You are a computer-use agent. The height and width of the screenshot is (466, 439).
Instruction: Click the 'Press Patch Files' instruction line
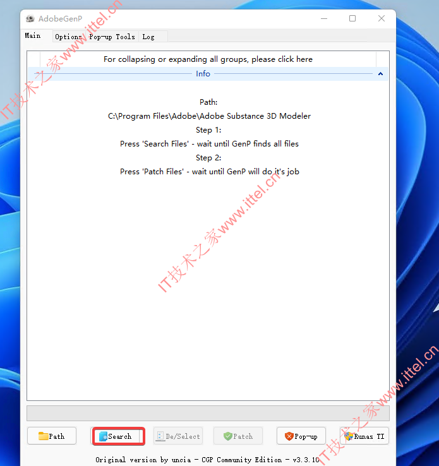[x=210, y=172]
